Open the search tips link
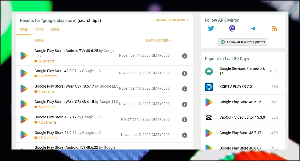This screenshot has height=161, width=300. [89, 20]
